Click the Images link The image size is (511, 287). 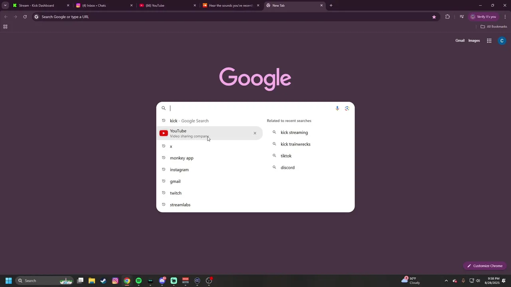(x=474, y=41)
